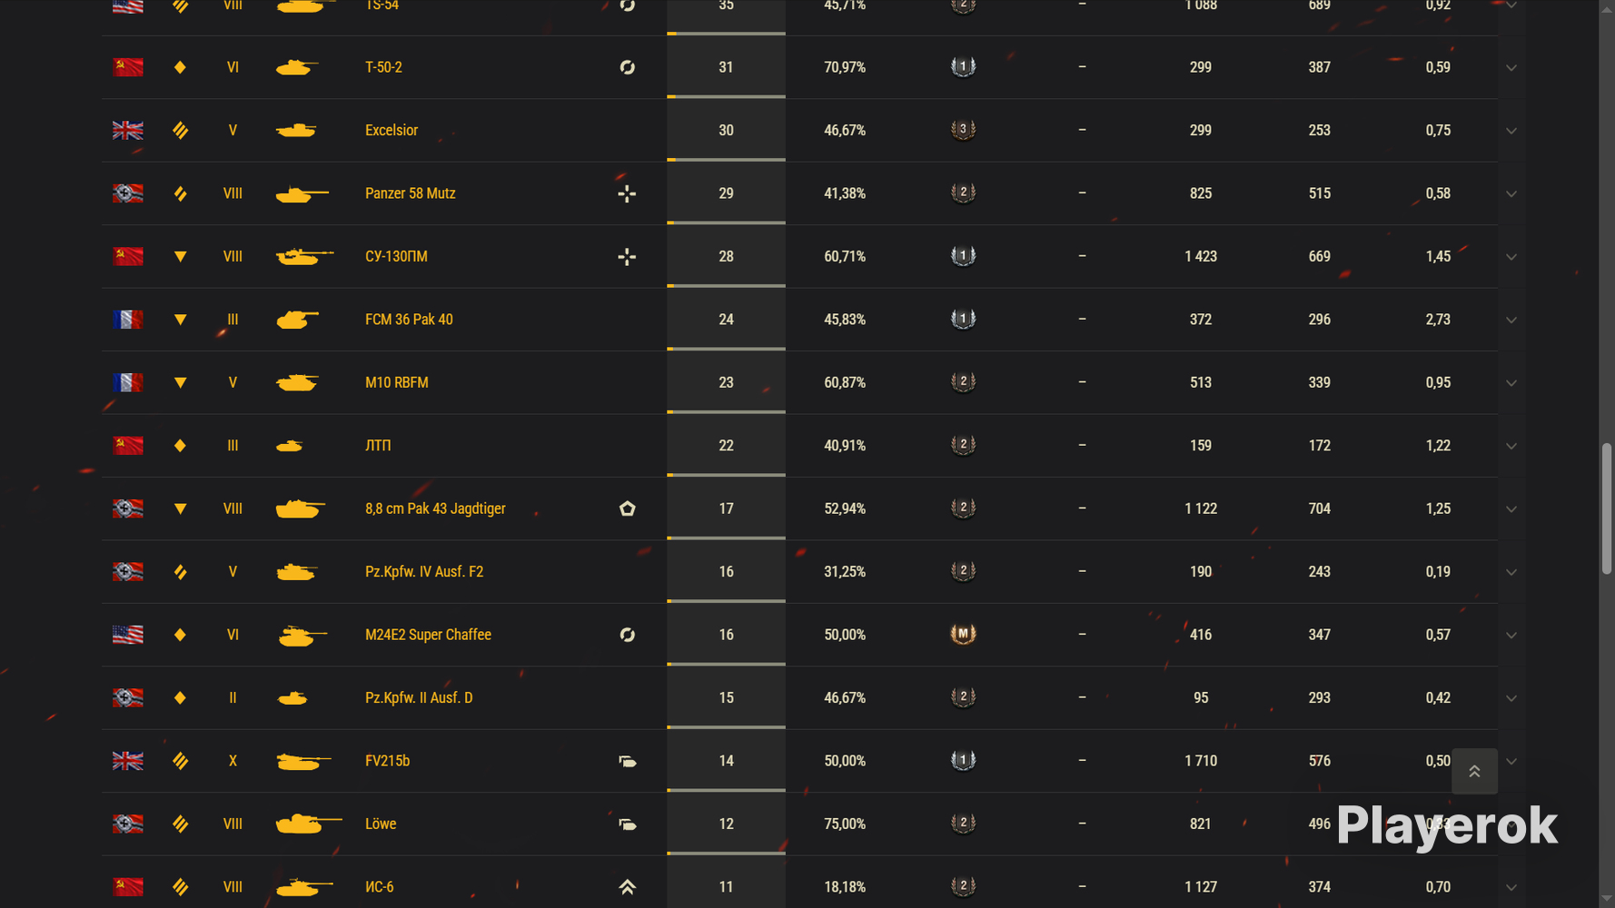Click the Mastery M badge for M24E2 Super Chaffee
This screenshot has width=1615, height=908.
coord(963,634)
